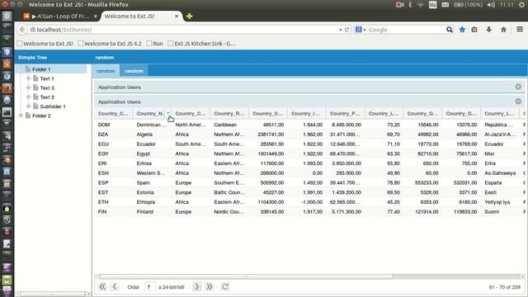Refresh the grid data
This screenshot has width=528, height=297.
(225, 286)
